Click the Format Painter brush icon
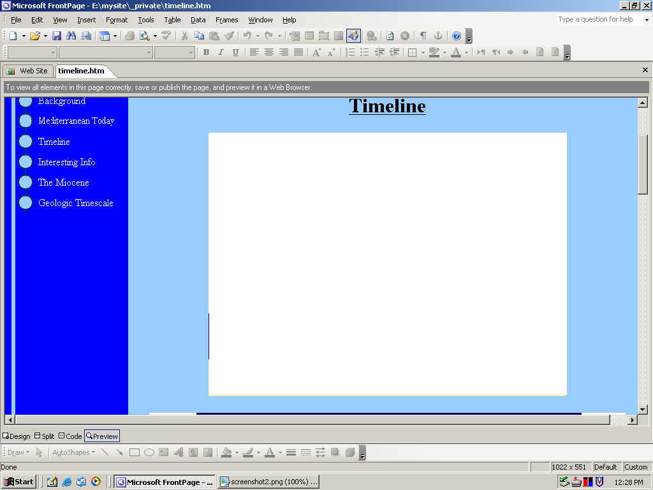Screen dimensions: 653x490 pyautogui.click(x=229, y=36)
